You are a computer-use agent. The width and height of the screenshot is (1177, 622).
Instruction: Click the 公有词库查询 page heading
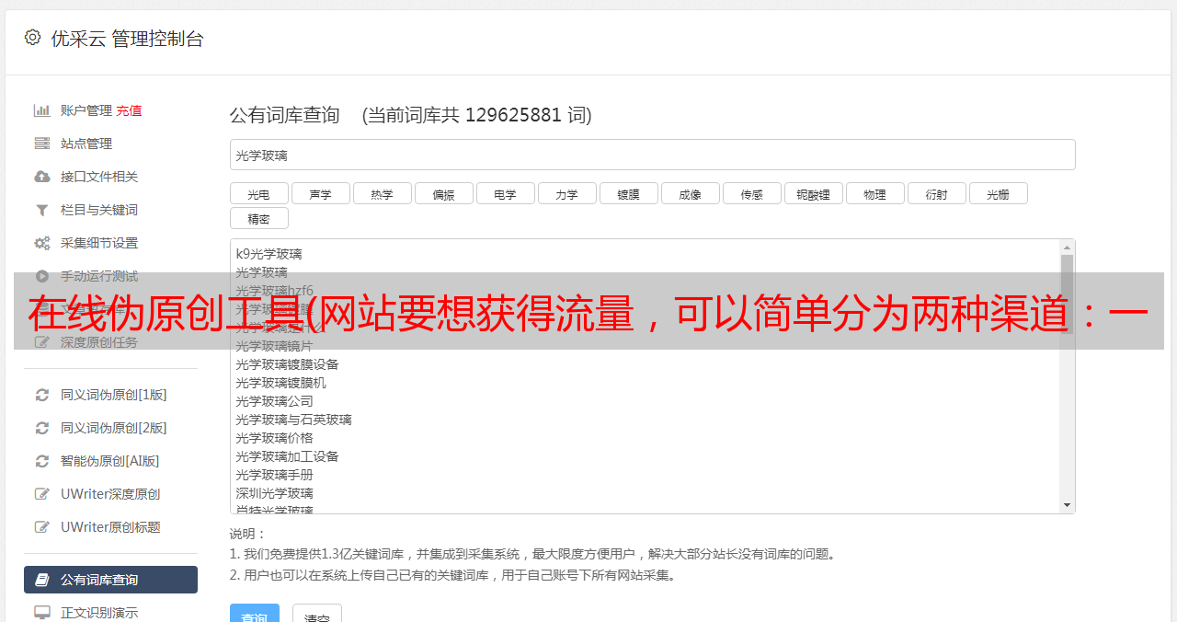(285, 115)
